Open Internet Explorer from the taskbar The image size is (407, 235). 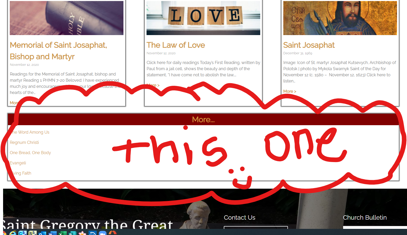13,233
